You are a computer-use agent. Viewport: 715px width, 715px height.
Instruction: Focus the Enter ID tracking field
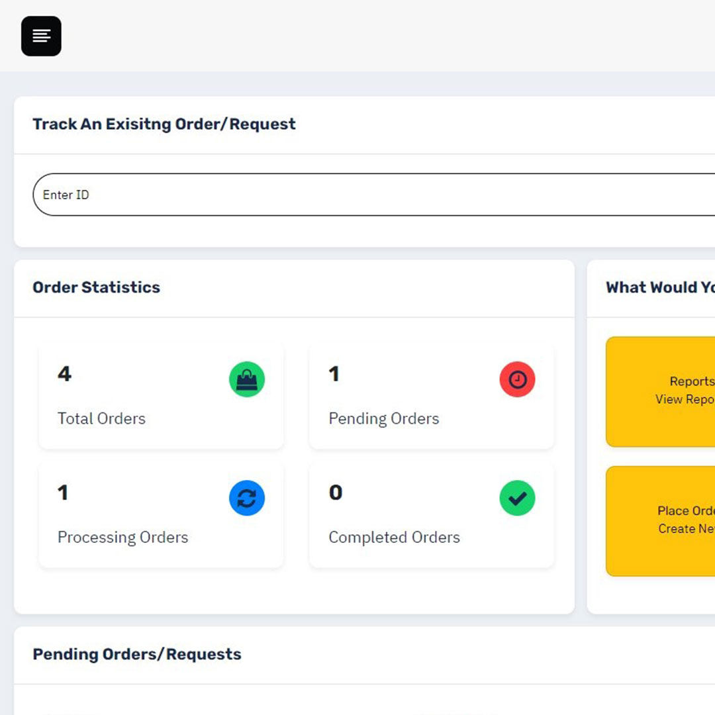(x=371, y=195)
